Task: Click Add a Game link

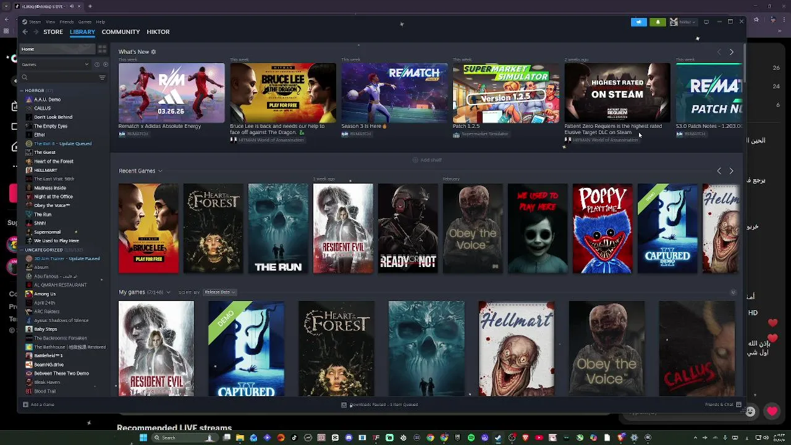Action: click(x=43, y=405)
